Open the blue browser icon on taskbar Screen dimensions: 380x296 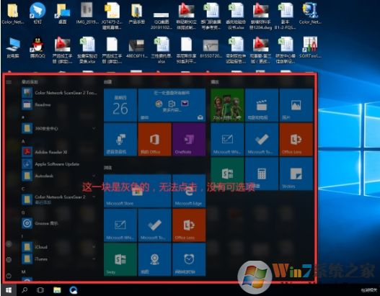pos(74,290)
